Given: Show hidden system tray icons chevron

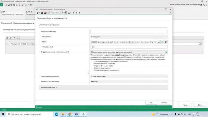Looking at the screenshot, I should point(172,114).
